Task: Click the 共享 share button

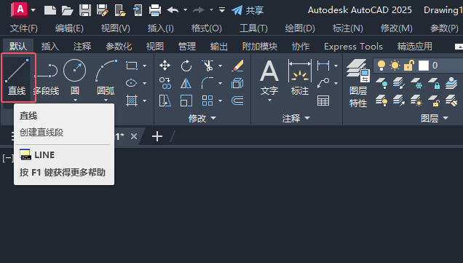Action: pyautogui.click(x=248, y=10)
